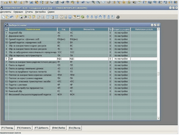Image resolution: width=179 pixels, height=135 pixels.
Task: Click the plain blue up arrow icon
Action: pyautogui.click(x=87, y=17)
